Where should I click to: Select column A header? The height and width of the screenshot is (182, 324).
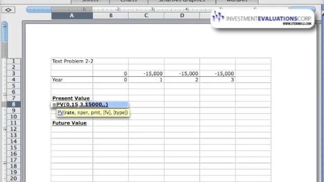tap(72, 16)
